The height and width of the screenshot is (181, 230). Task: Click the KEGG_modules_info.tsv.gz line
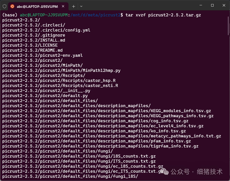coord(107,111)
